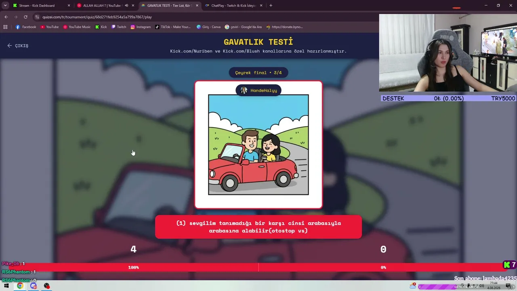Open the Facebook bookmark
Viewport: 517px width, 291px height.
[x=26, y=27]
